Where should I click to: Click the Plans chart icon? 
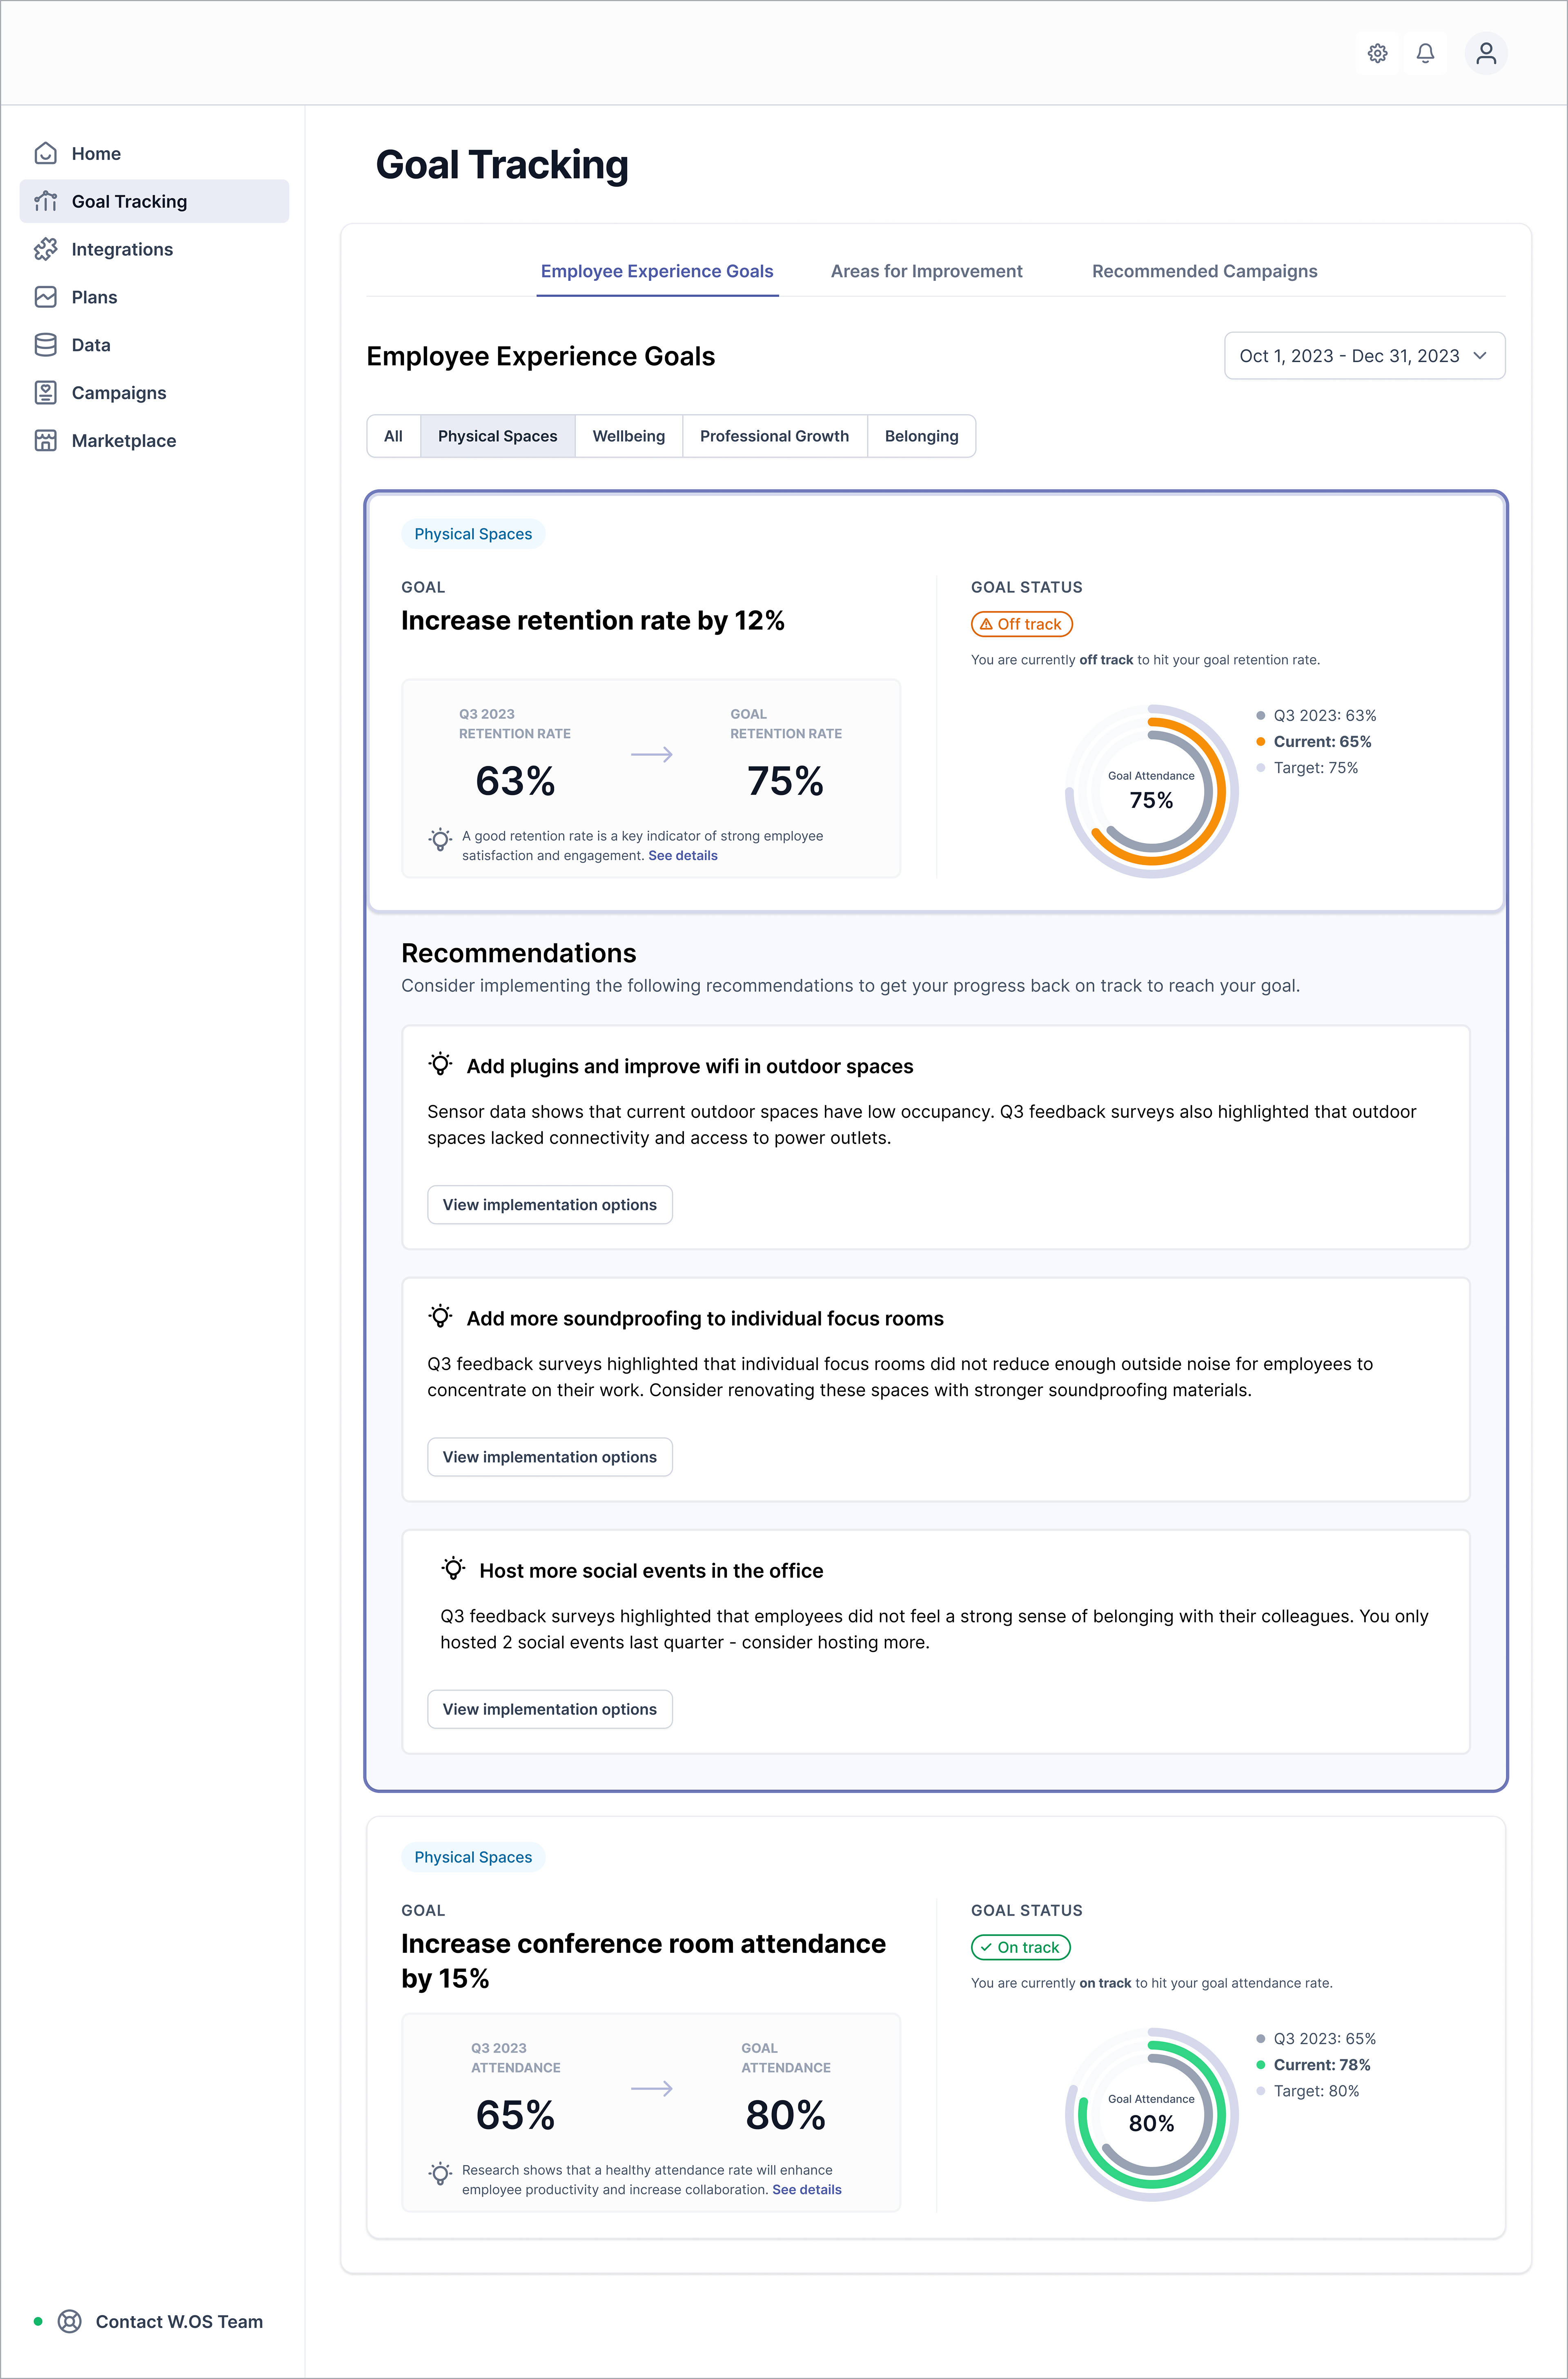pyautogui.click(x=45, y=297)
